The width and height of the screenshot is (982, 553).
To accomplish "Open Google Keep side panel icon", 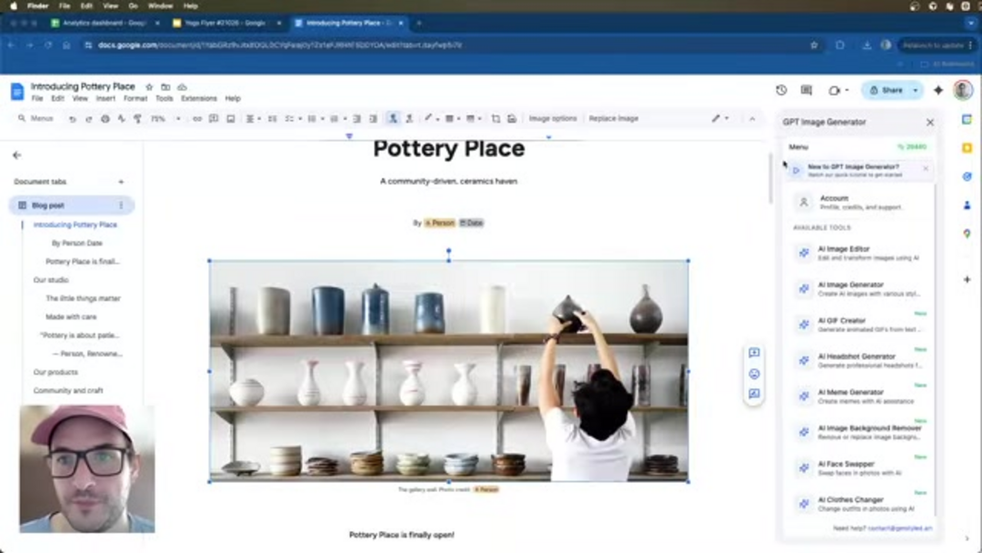I will coord(967,147).
